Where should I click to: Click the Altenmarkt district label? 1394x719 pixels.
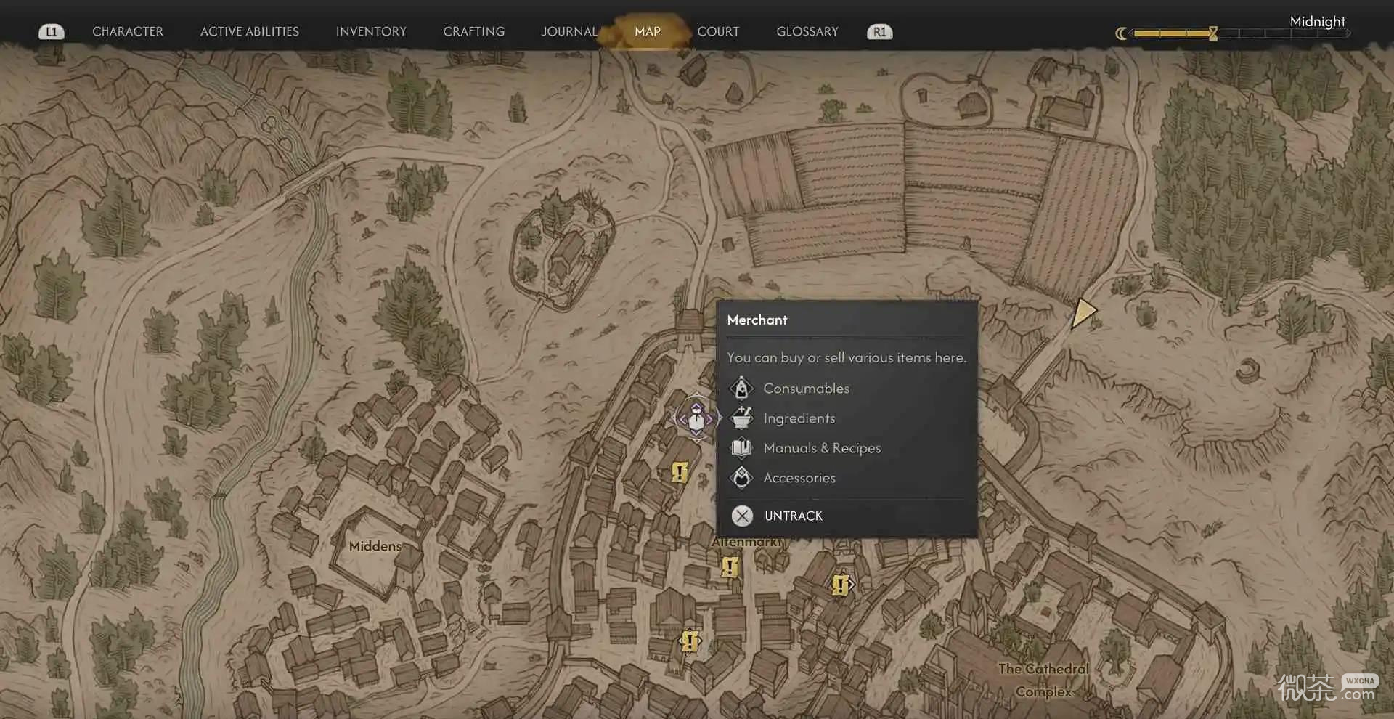tap(747, 542)
